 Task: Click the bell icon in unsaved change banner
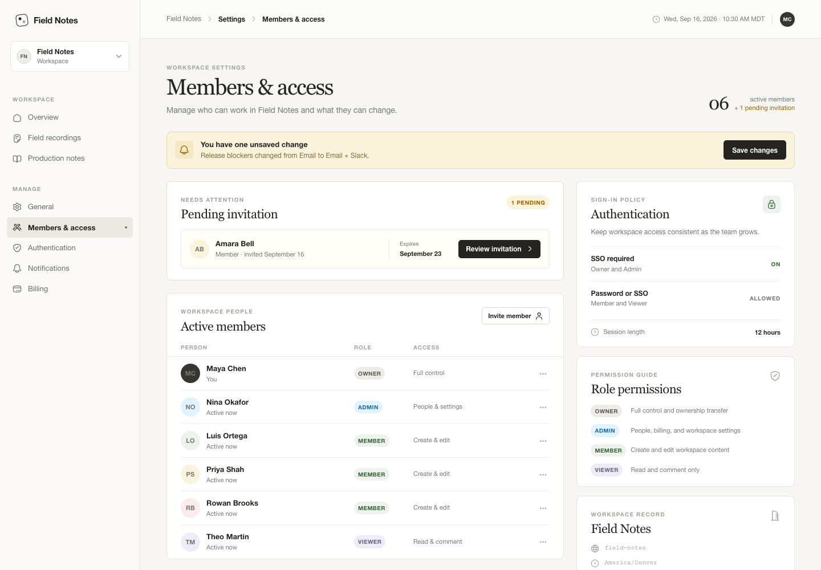[x=184, y=150]
